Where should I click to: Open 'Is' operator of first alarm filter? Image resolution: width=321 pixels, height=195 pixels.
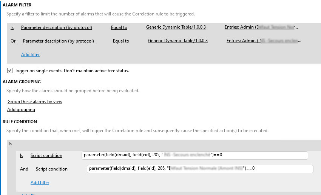pyautogui.click(x=12, y=27)
